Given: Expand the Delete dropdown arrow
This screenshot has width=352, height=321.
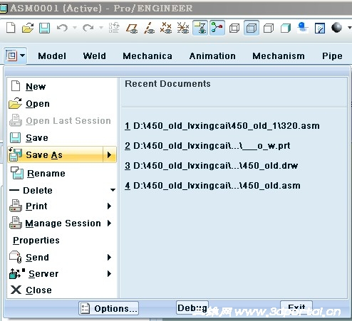Looking at the screenshot, I should pos(113,190).
